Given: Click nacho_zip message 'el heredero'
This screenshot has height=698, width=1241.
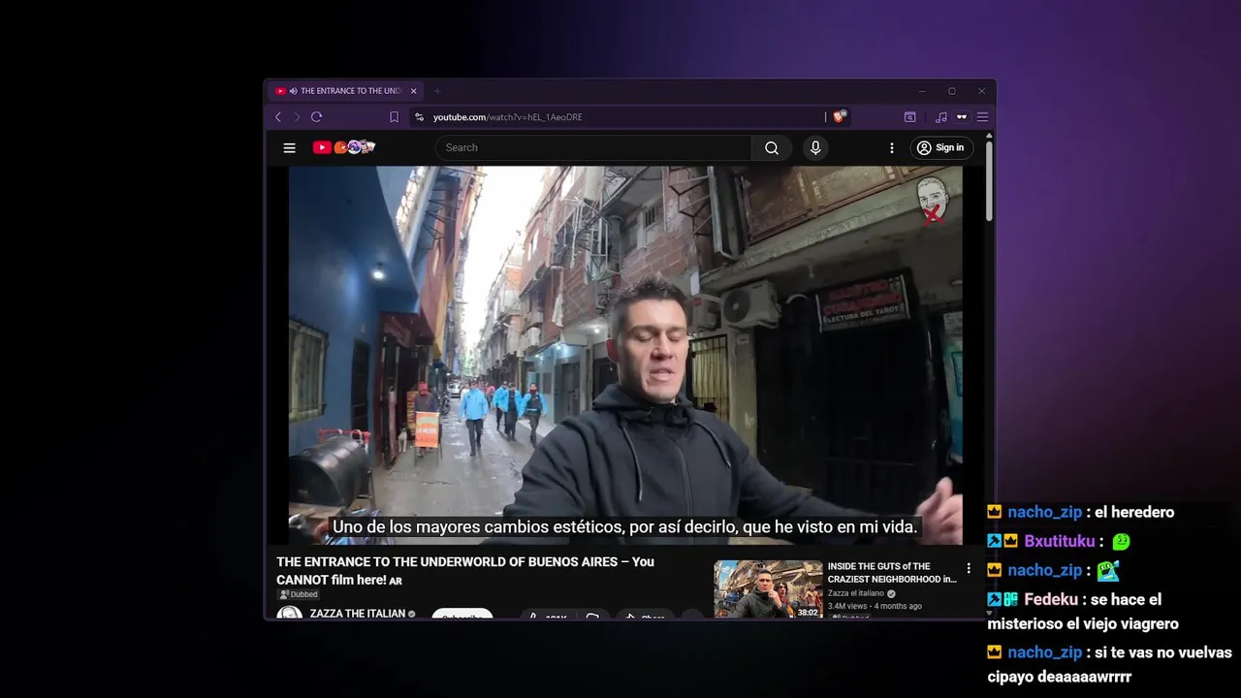Looking at the screenshot, I should point(1134,512).
